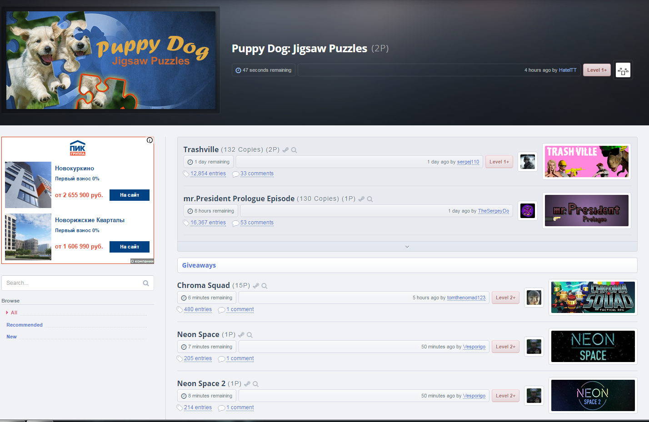The width and height of the screenshot is (649, 422).
Task: Open the Chroma Squad game thumbnail
Action: [593, 297]
